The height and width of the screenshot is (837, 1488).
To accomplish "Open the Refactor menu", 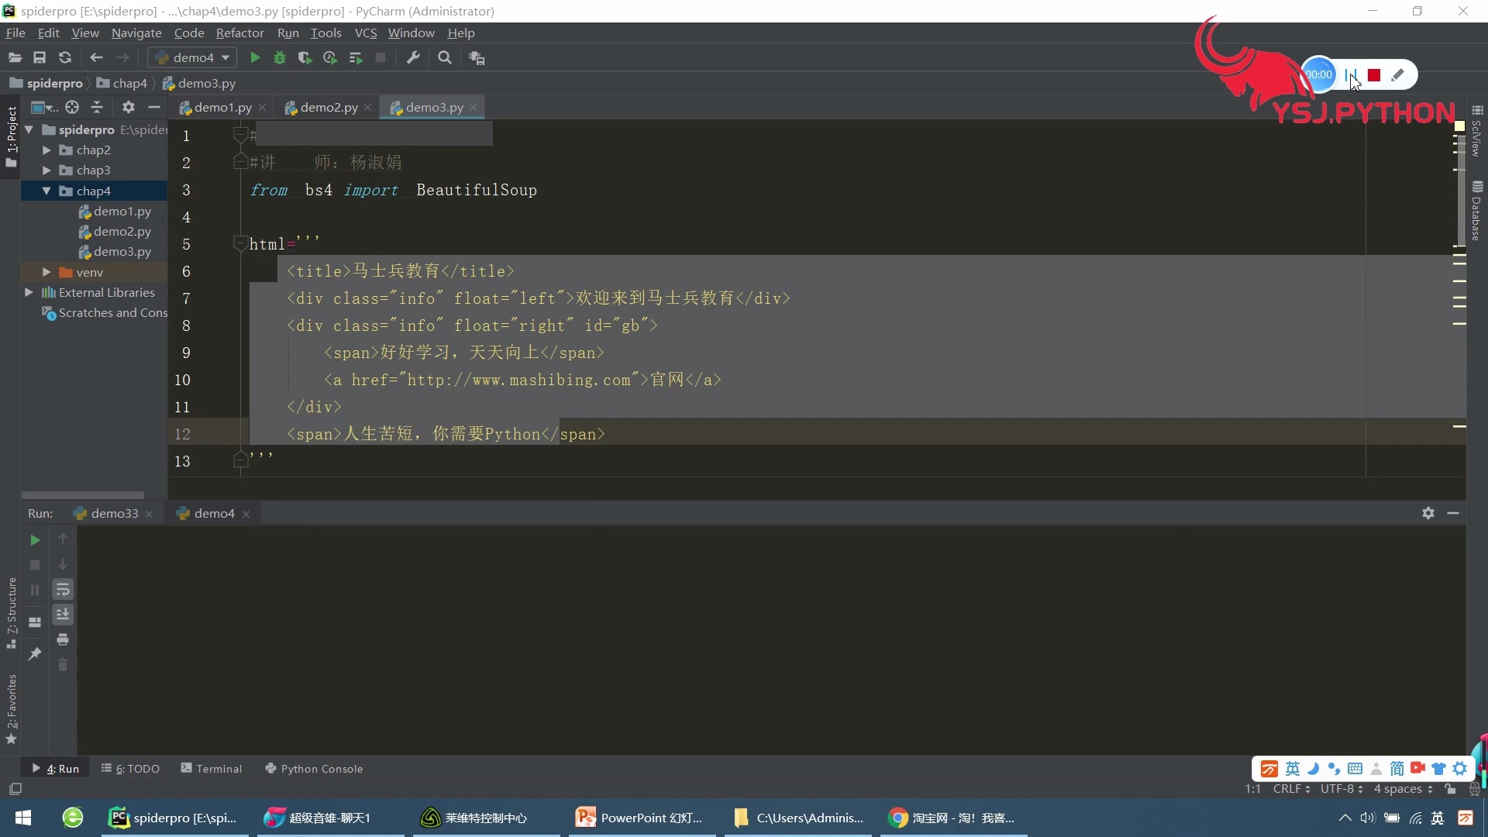I will click(x=239, y=33).
